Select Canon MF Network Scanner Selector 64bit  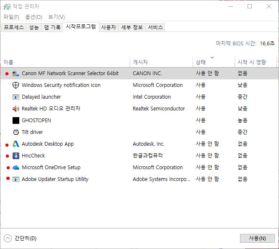[139, 73]
